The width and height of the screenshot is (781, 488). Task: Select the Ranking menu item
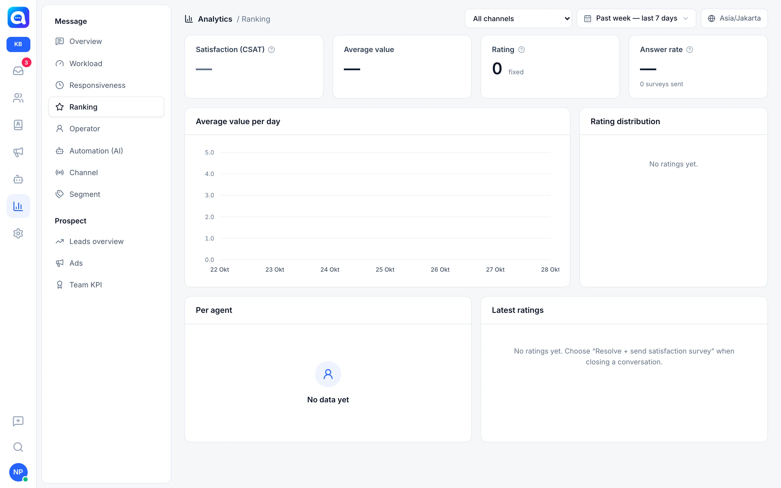point(106,107)
